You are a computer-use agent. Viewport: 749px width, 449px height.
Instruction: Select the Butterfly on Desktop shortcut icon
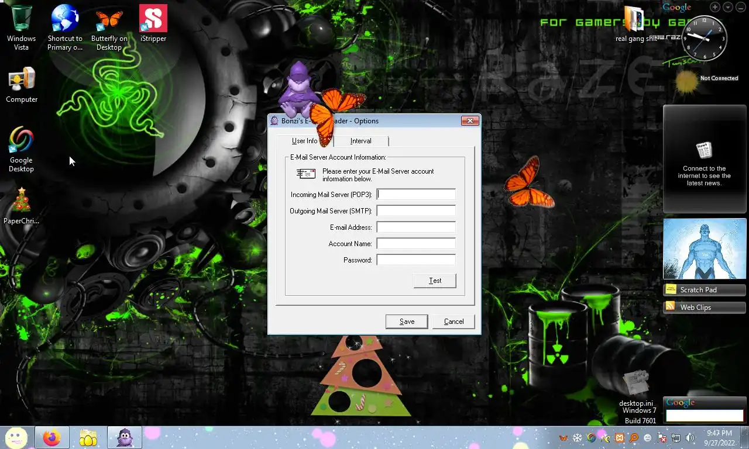109,27
